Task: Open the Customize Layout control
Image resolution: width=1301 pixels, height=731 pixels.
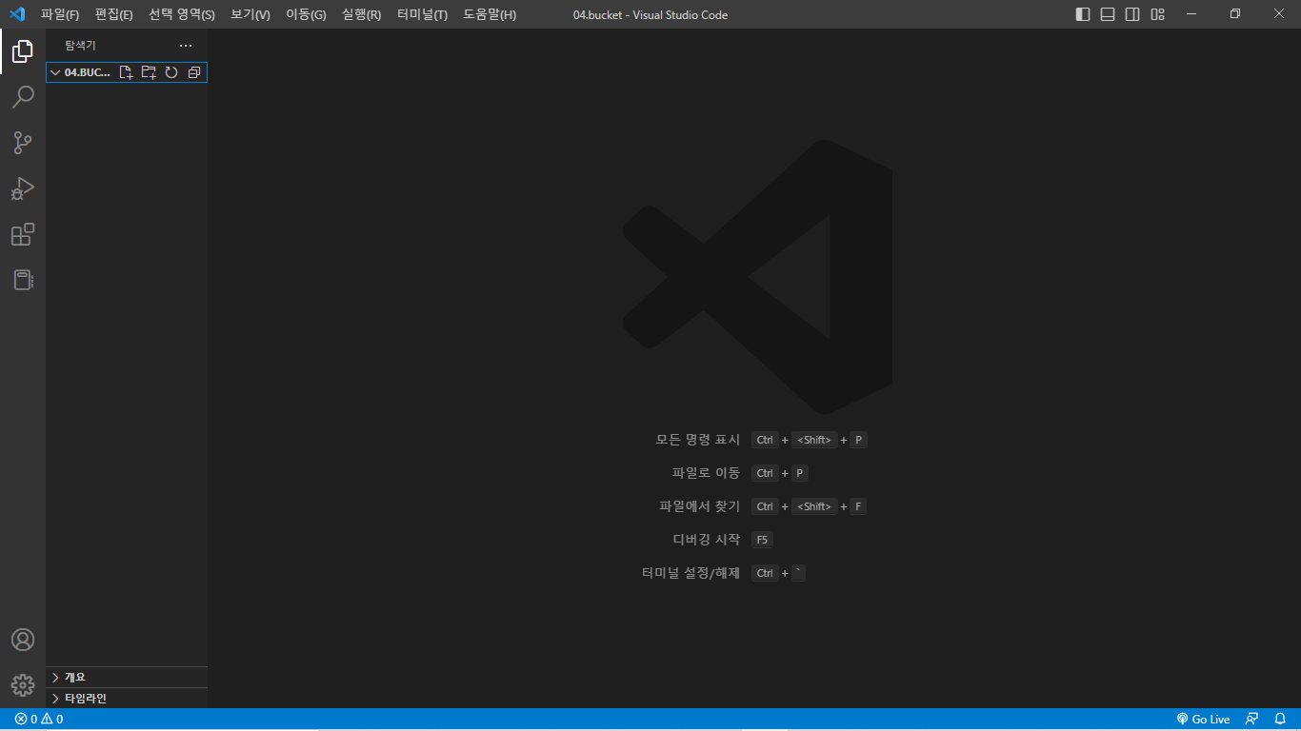Action: point(1157,14)
